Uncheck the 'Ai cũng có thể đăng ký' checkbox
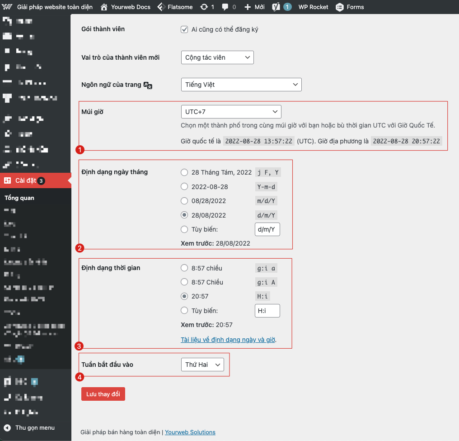Image resolution: width=459 pixels, height=441 pixels. click(x=184, y=29)
